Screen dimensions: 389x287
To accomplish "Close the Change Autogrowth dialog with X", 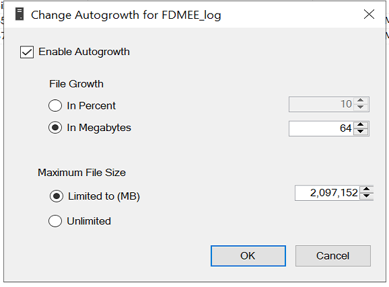I will point(369,14).
